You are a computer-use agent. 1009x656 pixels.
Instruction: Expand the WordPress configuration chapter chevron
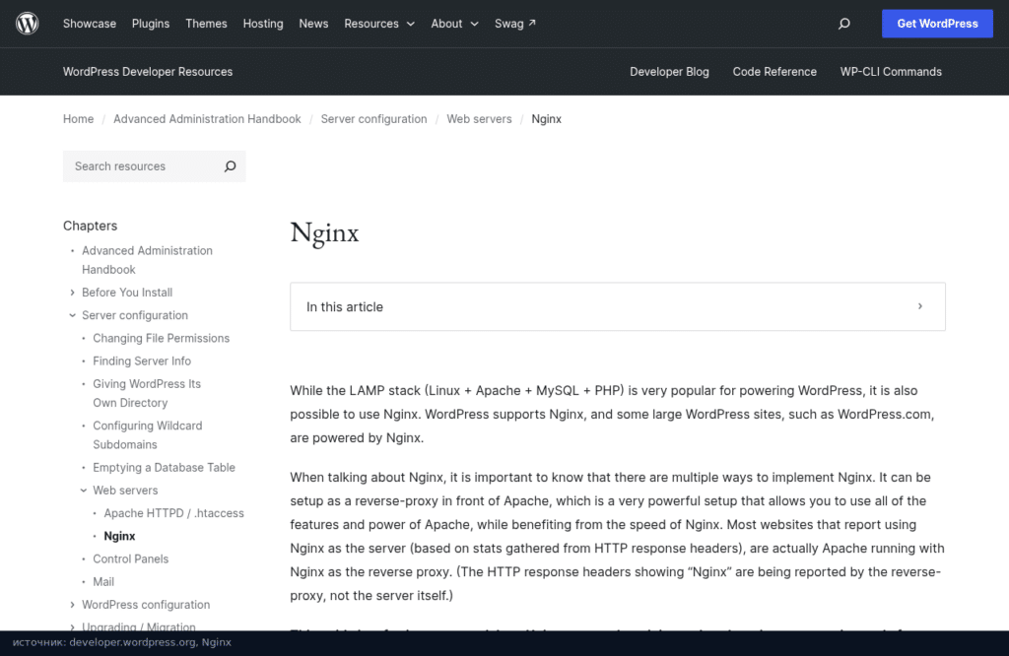tap(72, 605)
